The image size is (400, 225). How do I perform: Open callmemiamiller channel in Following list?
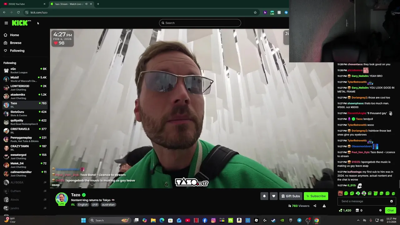point(25,174)
